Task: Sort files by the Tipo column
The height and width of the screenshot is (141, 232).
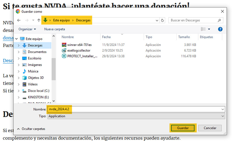Action: pos(149,37)
